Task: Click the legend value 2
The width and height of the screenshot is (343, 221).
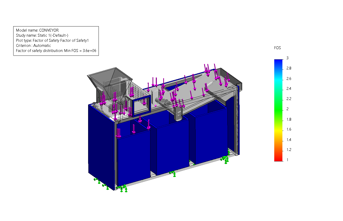Action: coord(287,109)
